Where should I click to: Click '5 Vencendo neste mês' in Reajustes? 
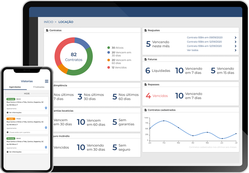(x=158, y=44)
